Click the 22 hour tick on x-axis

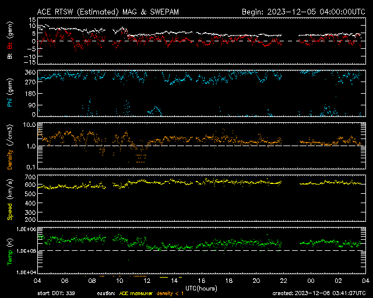(283, 281)
